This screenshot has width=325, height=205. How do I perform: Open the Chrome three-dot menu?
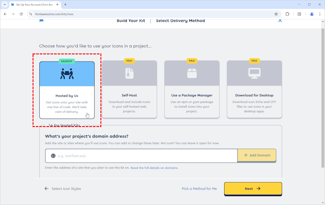pos(320,14)
